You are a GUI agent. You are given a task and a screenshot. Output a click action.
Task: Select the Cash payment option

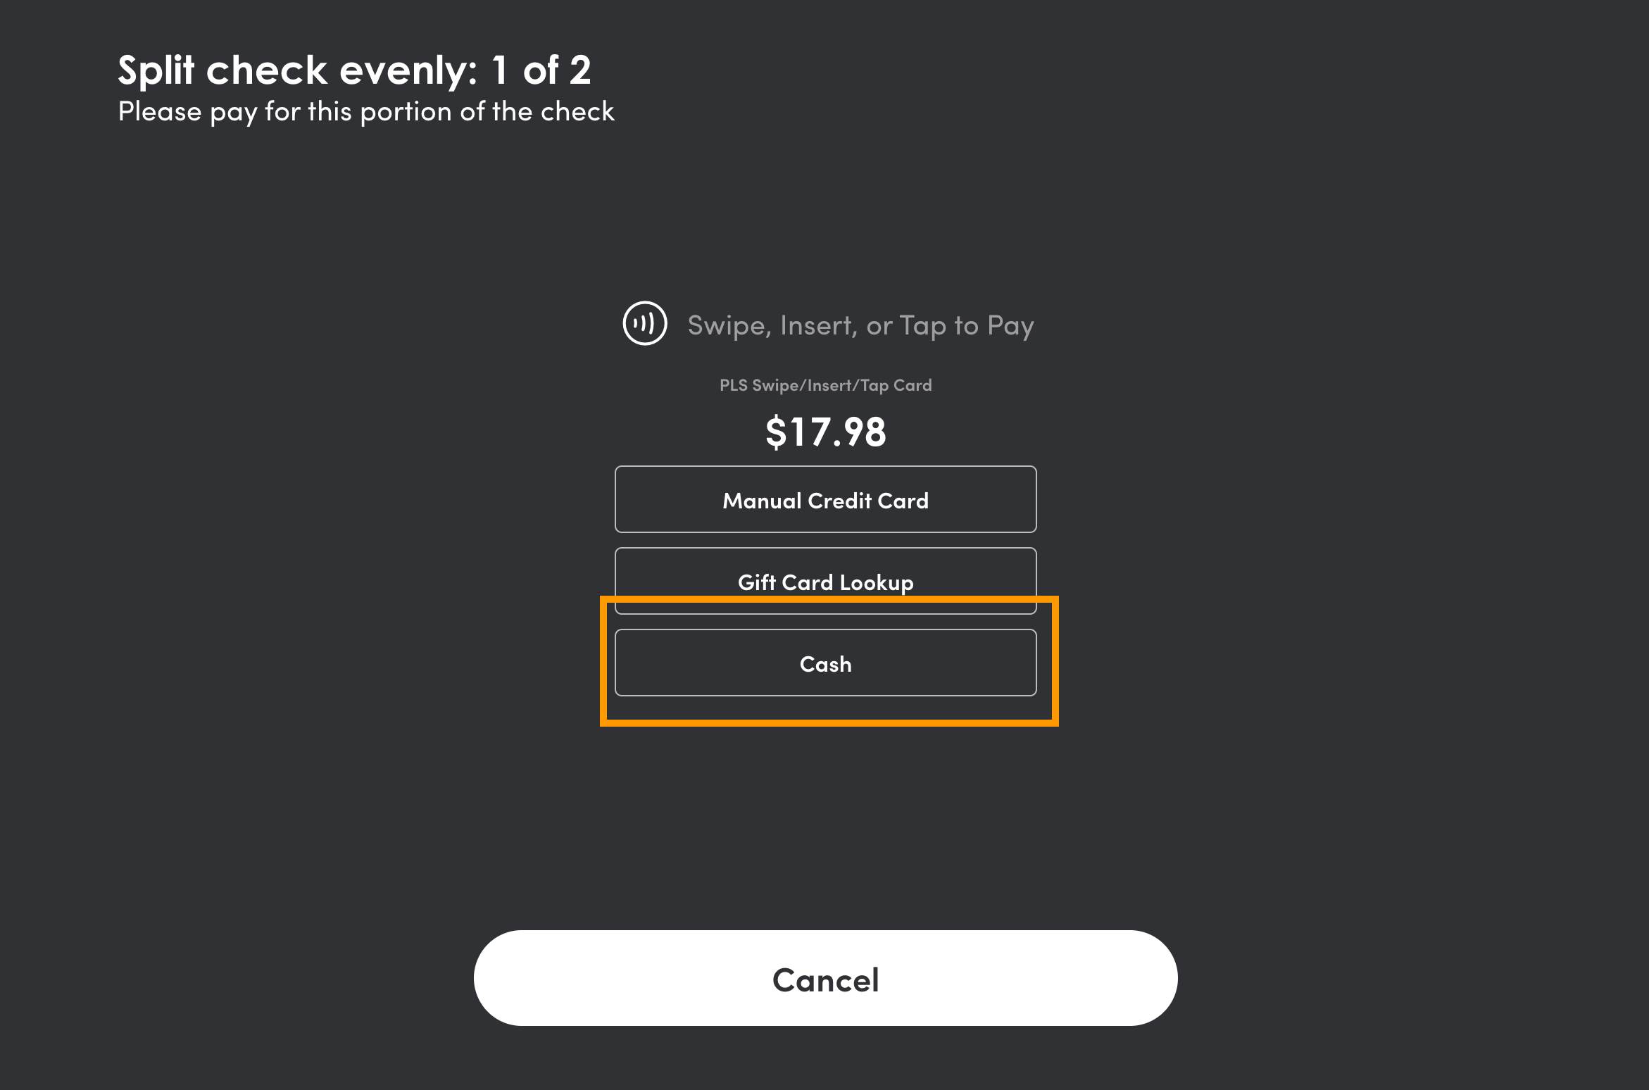825,663
